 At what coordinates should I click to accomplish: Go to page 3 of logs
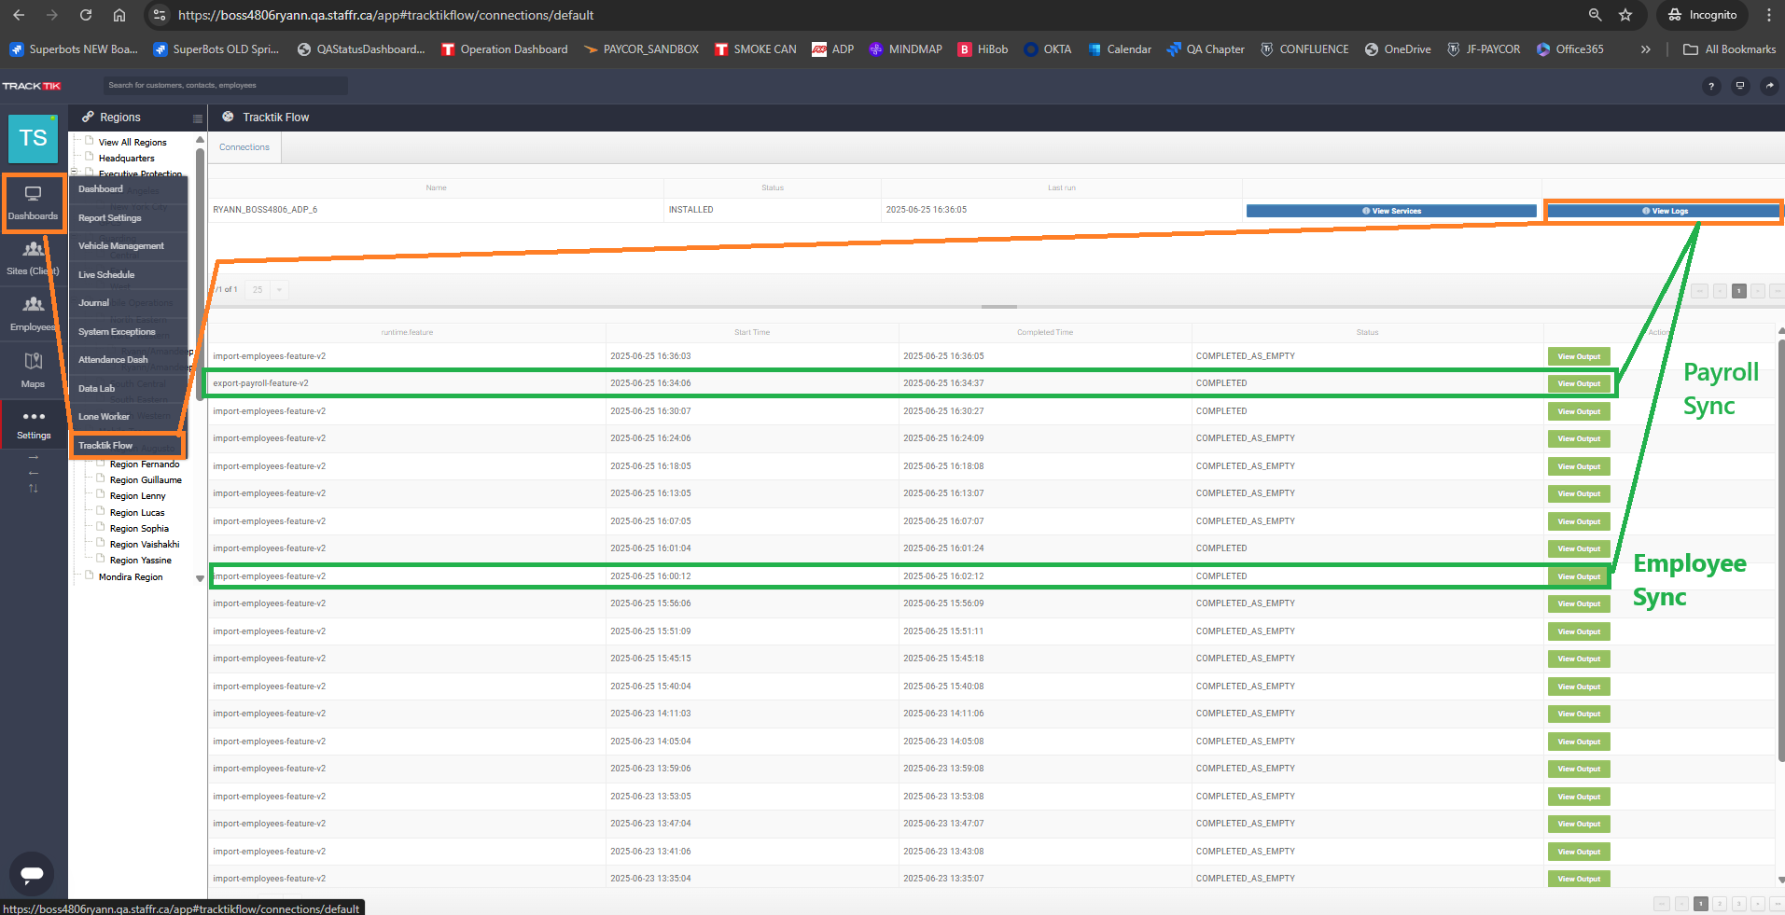click(1738, 904)
